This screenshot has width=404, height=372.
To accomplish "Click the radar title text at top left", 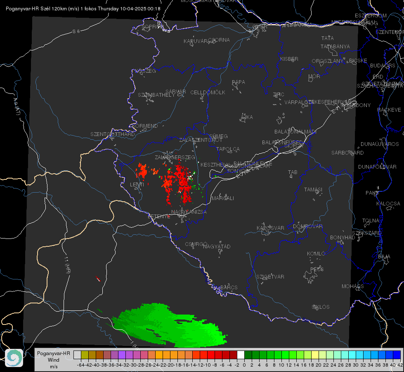I will point(83,9).
